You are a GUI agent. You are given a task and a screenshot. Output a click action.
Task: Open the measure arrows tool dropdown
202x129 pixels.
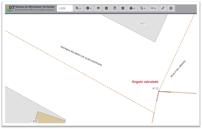pyautogui.click(x=154, y=8)
